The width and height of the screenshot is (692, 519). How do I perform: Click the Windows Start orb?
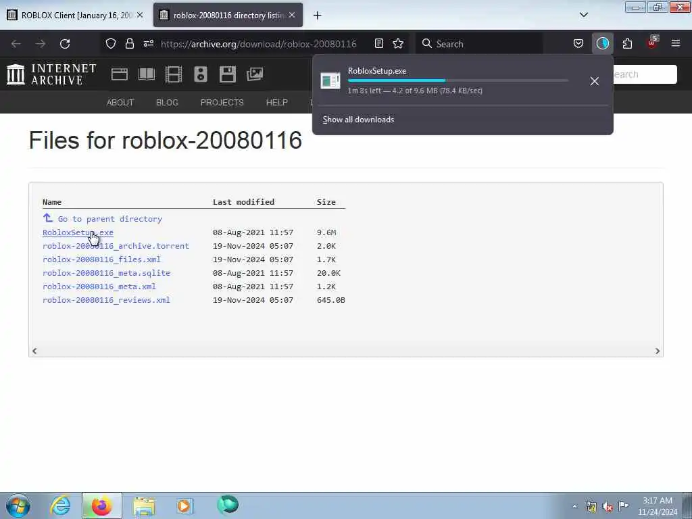(18, 505)
